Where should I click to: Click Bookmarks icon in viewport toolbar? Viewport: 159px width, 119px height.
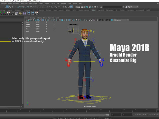[x=33, y=20]
